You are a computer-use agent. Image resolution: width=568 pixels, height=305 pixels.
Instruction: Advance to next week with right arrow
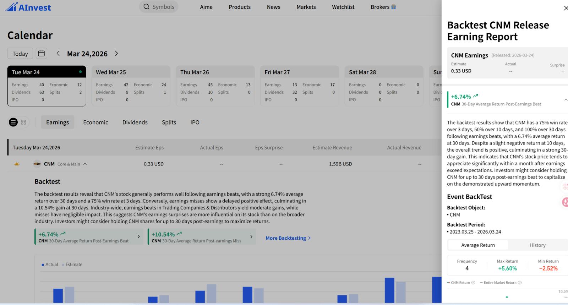pyautogui.click(x=116, y=54)
